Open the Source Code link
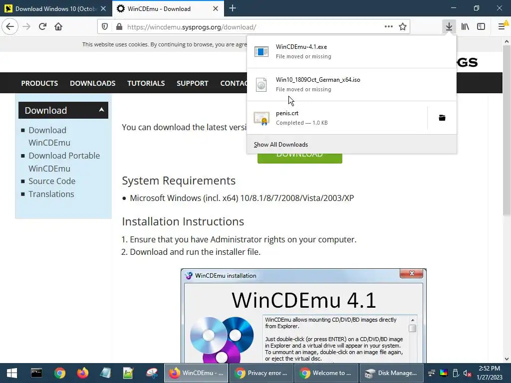This screenshot has width=511, height=383. [x=52, y=181]
